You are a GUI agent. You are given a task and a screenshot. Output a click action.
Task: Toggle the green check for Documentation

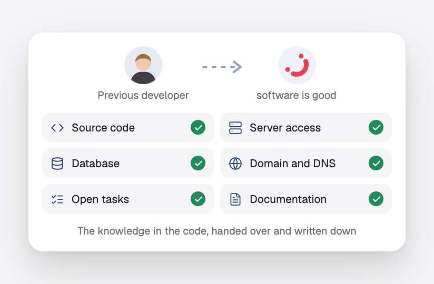coord(376,199)
